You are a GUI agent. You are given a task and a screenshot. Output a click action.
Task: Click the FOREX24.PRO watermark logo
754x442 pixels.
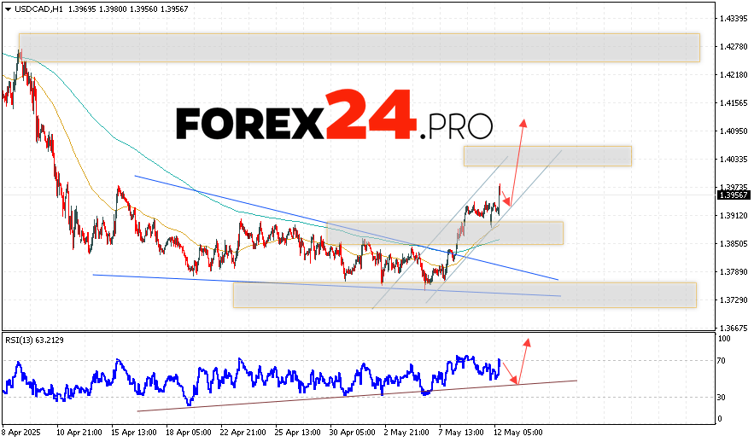pos(334,119)
